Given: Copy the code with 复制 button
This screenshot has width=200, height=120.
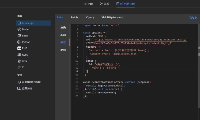Looking at the screenshot, I should 193,18.
